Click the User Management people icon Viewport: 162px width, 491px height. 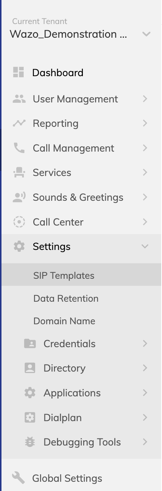tap(19, 99)
